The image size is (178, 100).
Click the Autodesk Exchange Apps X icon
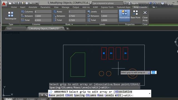click(x=150, y=3)
